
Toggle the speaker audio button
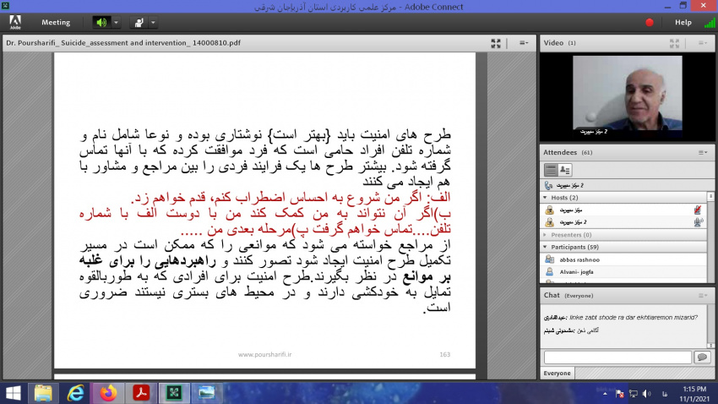click(101, 23)
